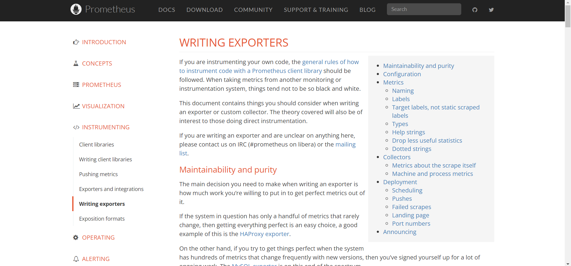Jump to Port numbers subsection

(x=411, y=224)
